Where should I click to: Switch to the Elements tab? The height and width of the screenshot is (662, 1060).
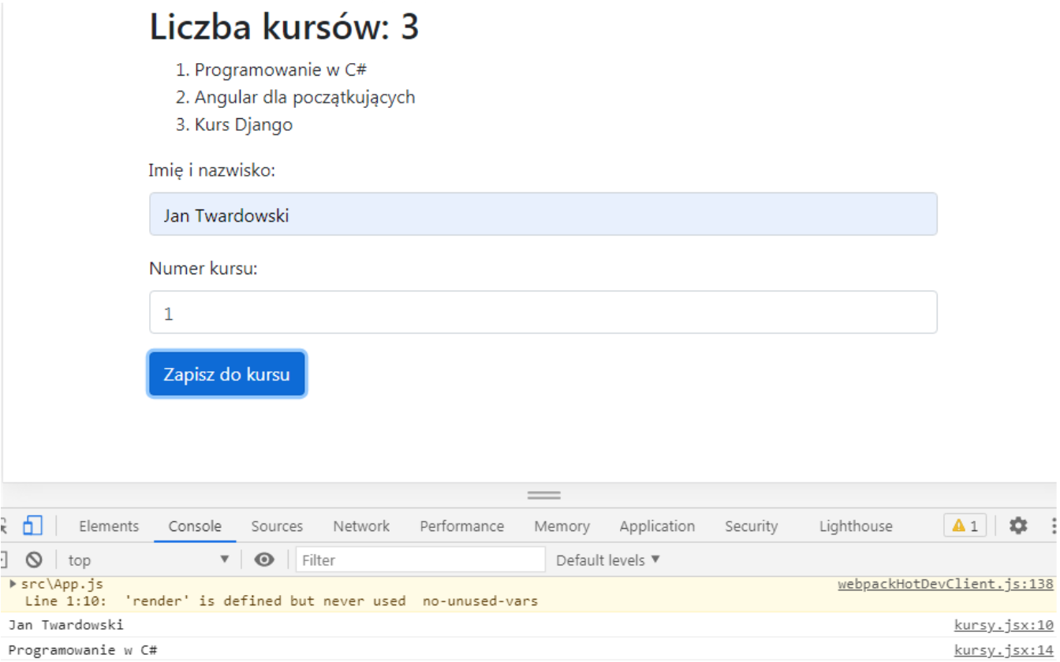pyautogui.click(x=109, y=526)
